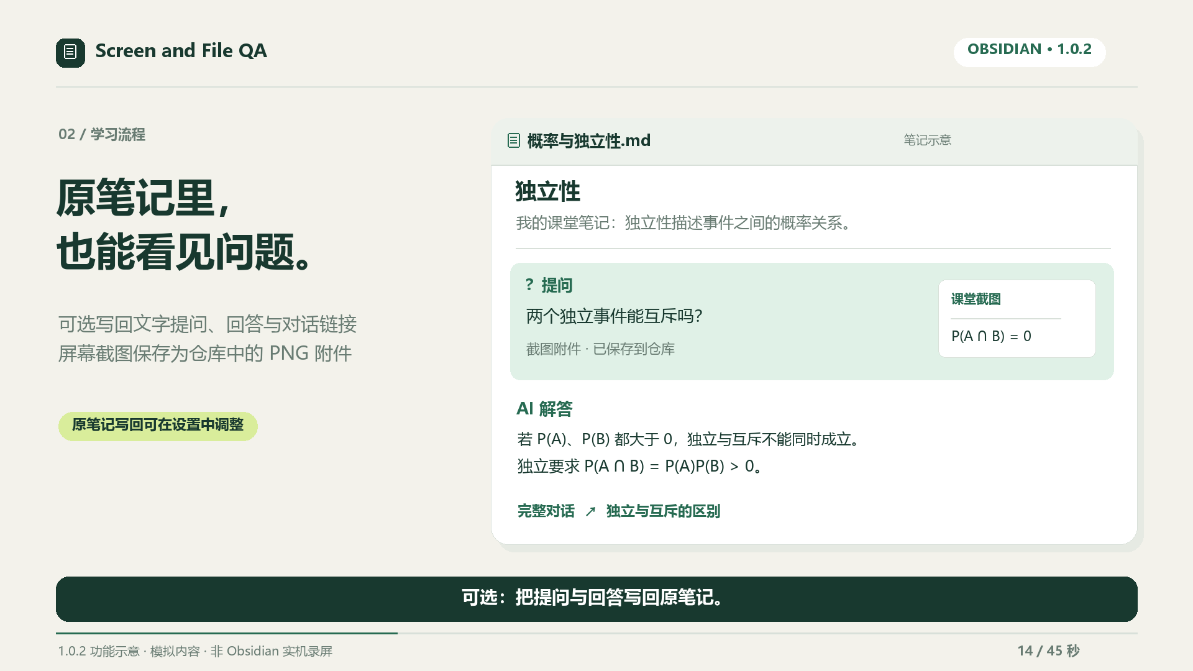Select the 概率与独立性.md note title

coord(589,141)
